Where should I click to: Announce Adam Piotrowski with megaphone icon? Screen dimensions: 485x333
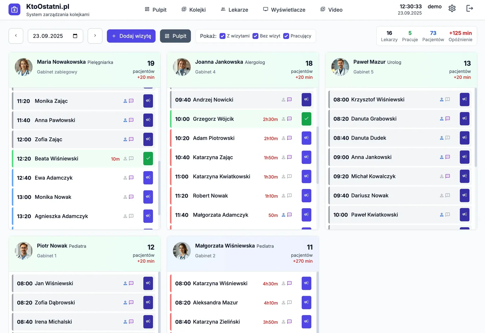click(x=306, y=138)
